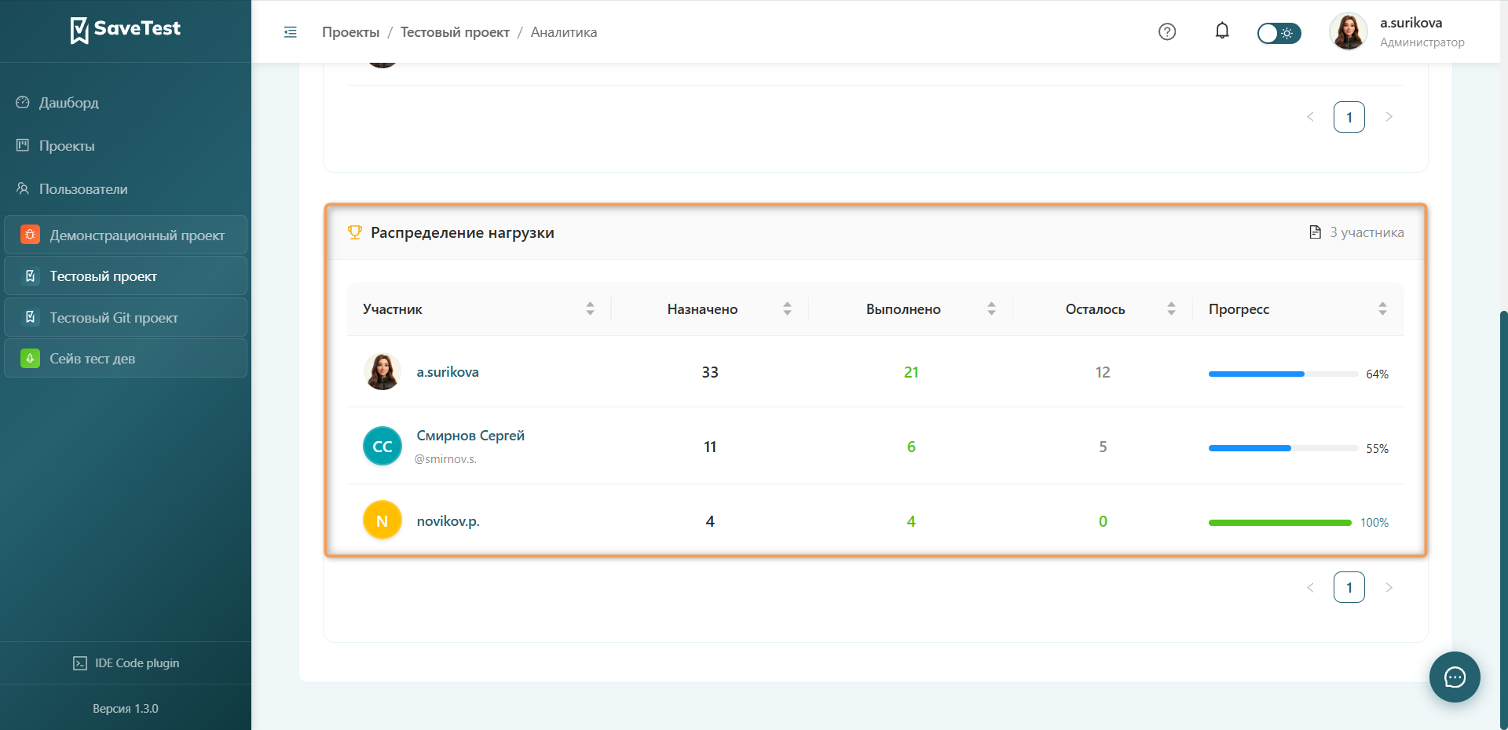The width and height of the screenshot is (1508, 730).
Task: Click completed value 6 for Смирнов Сергей
Action: pos(911,447)
